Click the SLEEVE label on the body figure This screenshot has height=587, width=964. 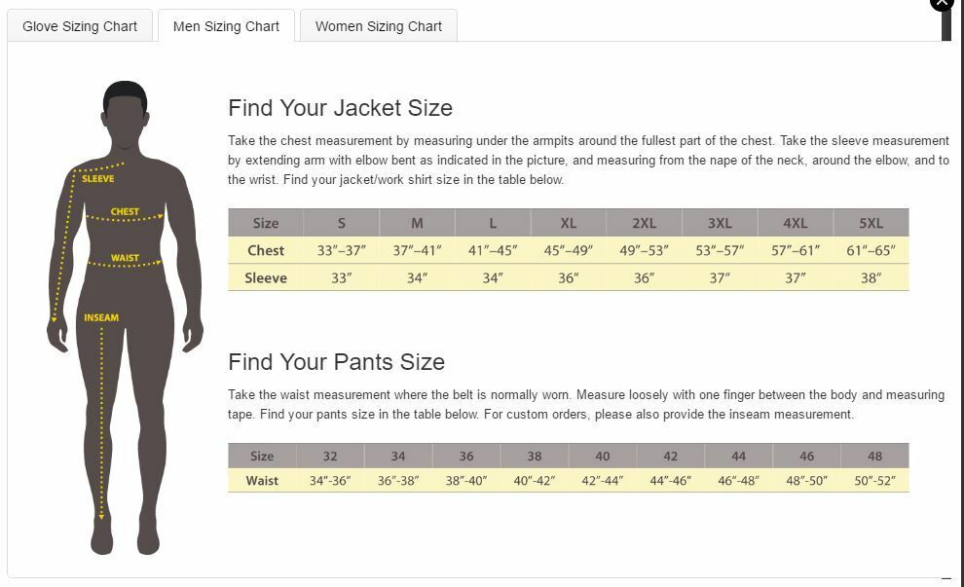(x=97, y=179)
